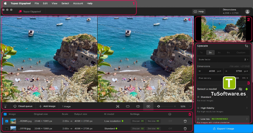Open the Edit menu
The height and width of the screenshot is (133, 253).
[x=45, y=3]
